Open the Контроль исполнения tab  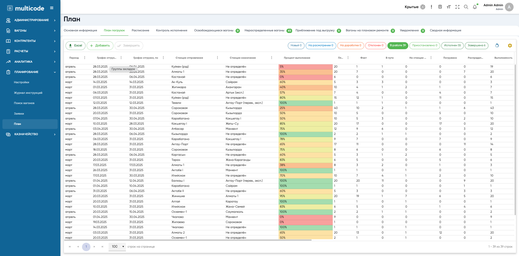coord(171,31)
